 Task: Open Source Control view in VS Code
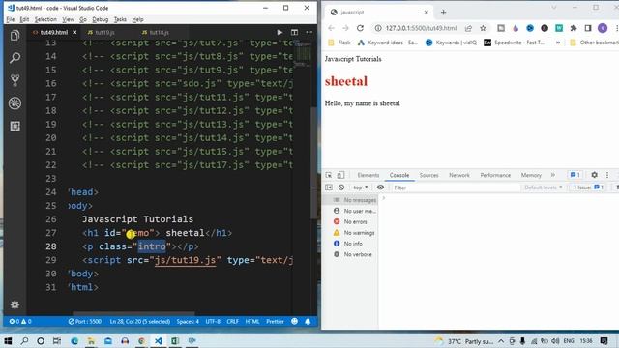(15, 80)
